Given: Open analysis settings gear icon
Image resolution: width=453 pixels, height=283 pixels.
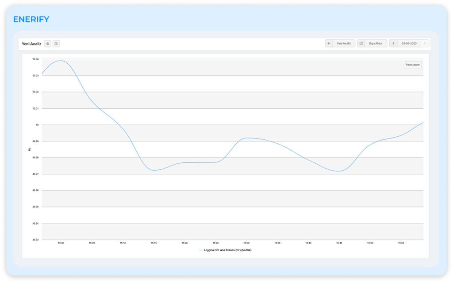Looking at the screenshot, I should click(x=48, y=43).
